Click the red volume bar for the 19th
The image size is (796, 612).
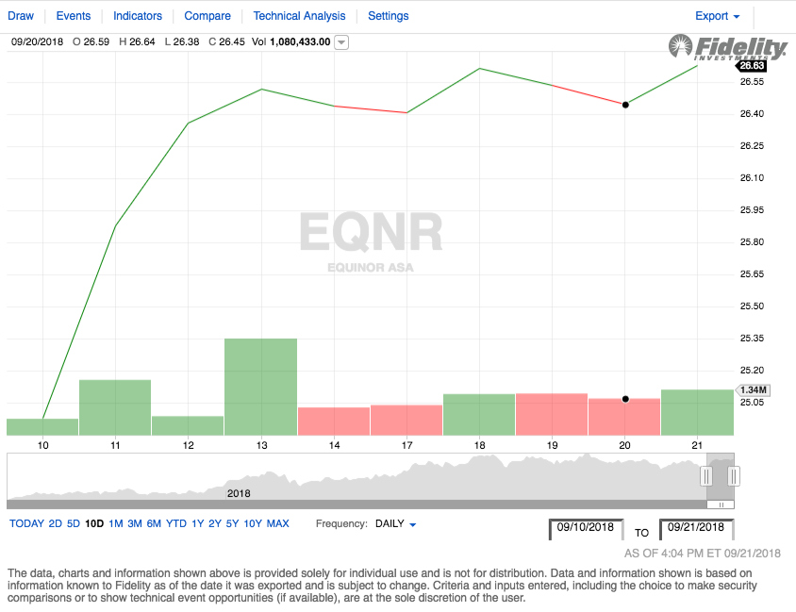pos(552,414)
